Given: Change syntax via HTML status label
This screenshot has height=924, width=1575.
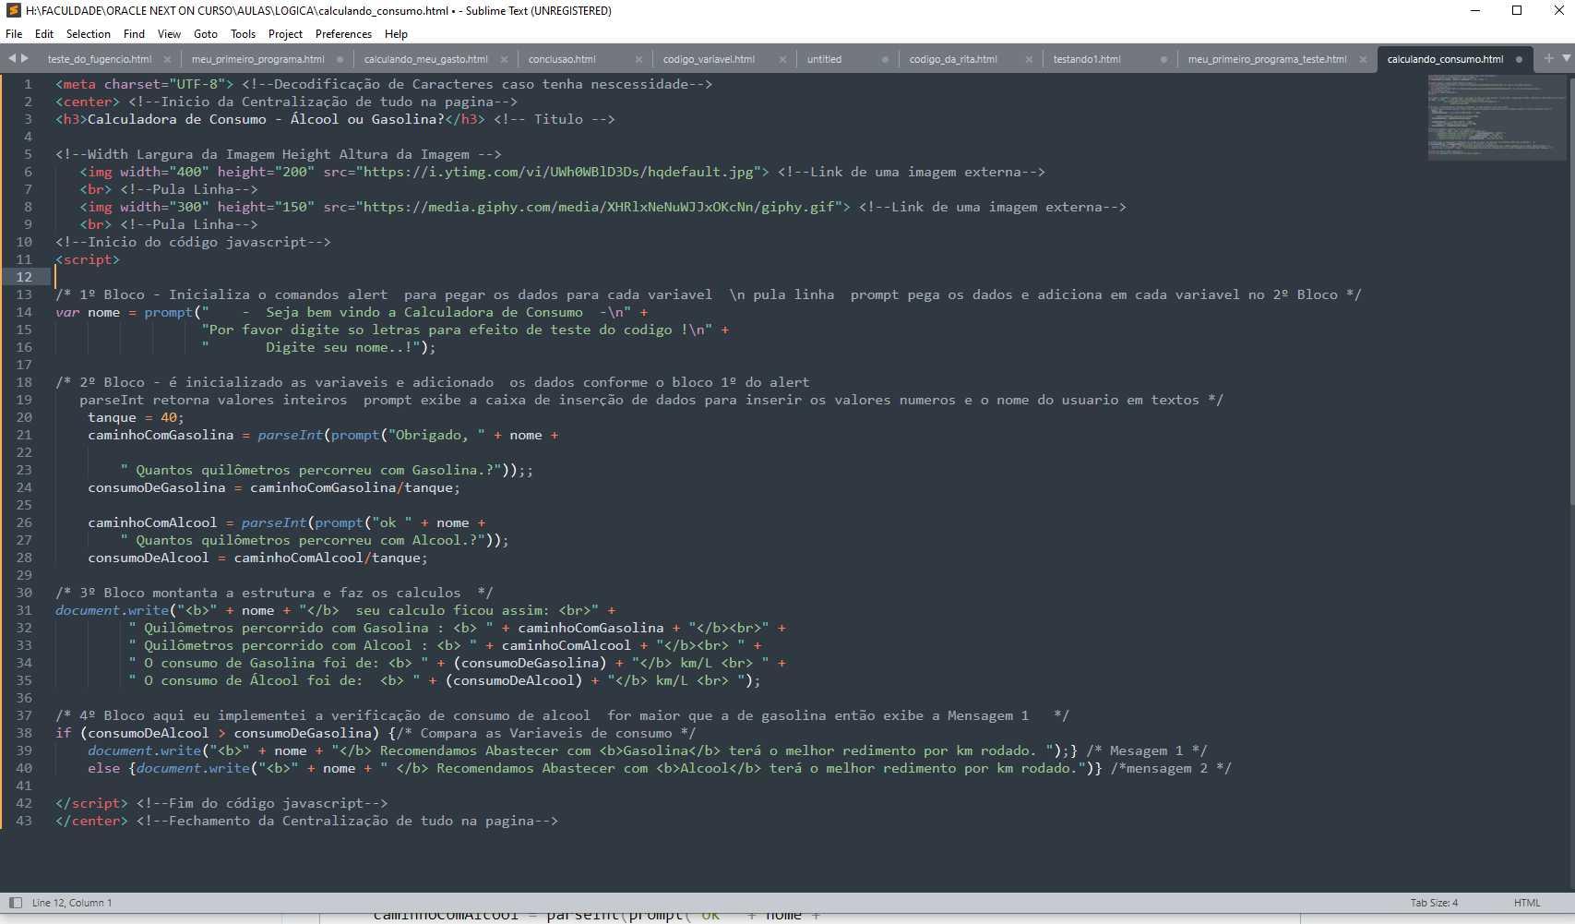Looking at the screenshot, I should coord(1527,903).
